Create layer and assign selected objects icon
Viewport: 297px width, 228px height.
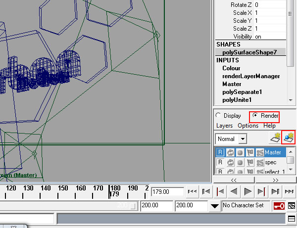(288, 137)
